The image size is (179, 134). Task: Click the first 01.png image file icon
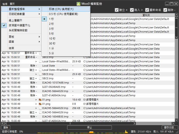40,99
